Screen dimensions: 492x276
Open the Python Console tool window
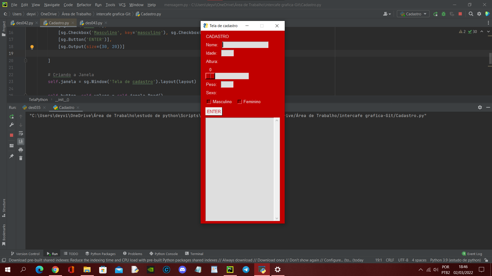pos(163,254)
